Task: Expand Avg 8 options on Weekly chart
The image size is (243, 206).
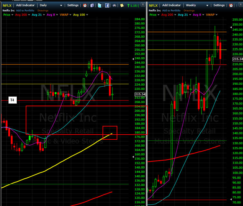Action: (x=203, y=15)
